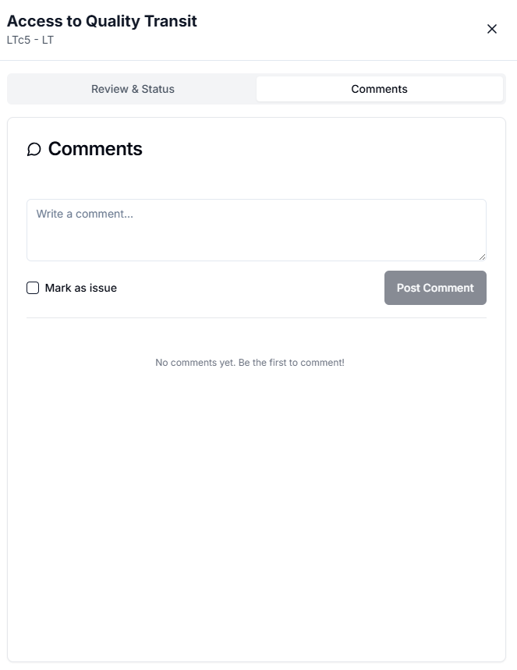Click the divider line under Post Comment
This screenshot has width=517, height=670.
[256, 317]
